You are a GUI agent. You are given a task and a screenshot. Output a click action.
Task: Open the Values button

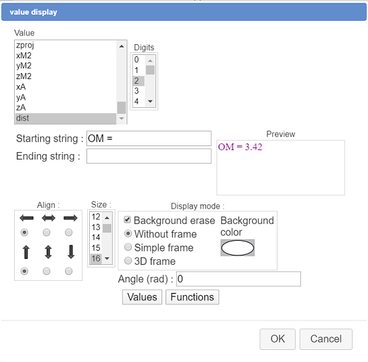point(142,297)
